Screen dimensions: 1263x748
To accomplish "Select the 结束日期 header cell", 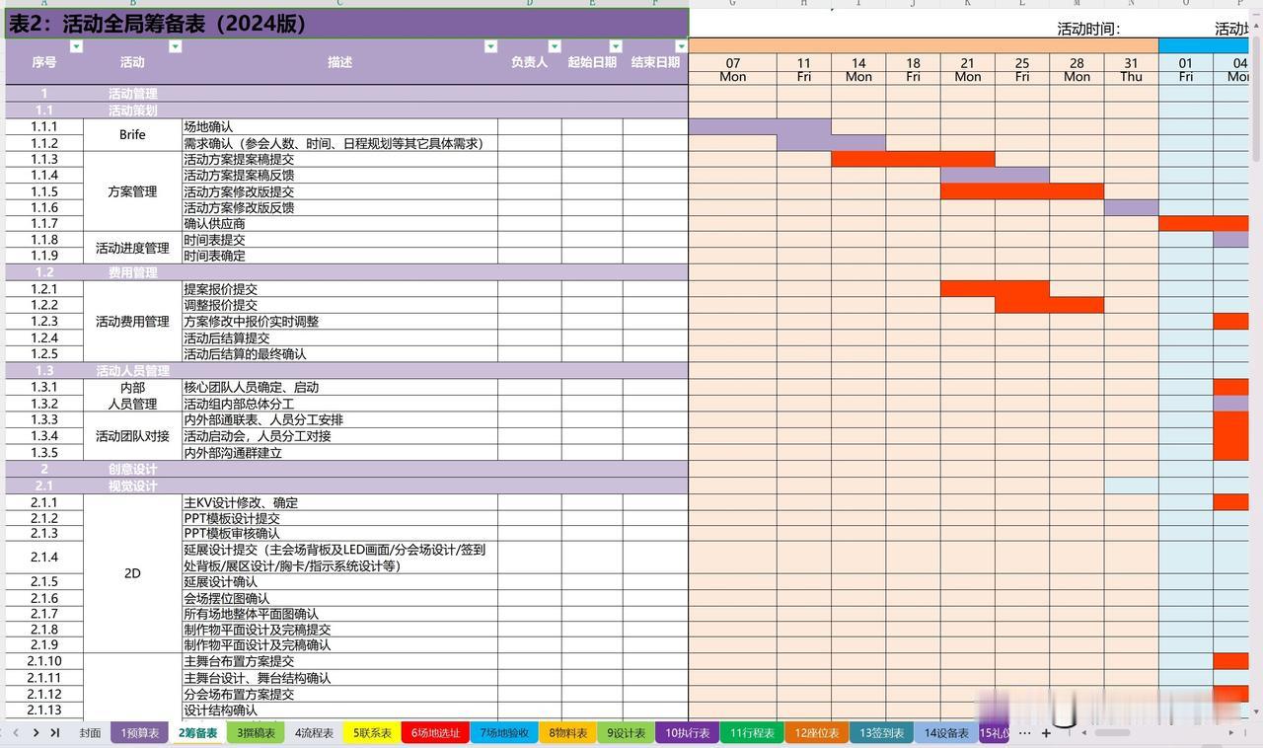I will [x=655, y=62].
